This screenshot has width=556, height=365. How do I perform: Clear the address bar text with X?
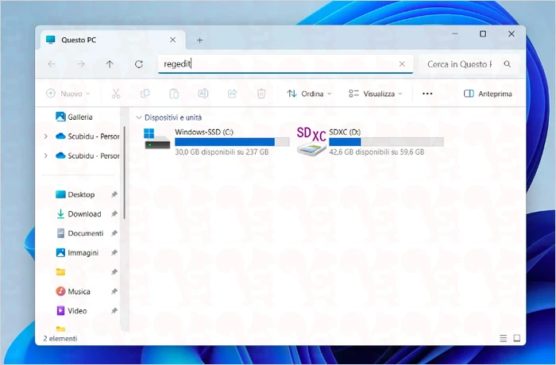[402, 64]
